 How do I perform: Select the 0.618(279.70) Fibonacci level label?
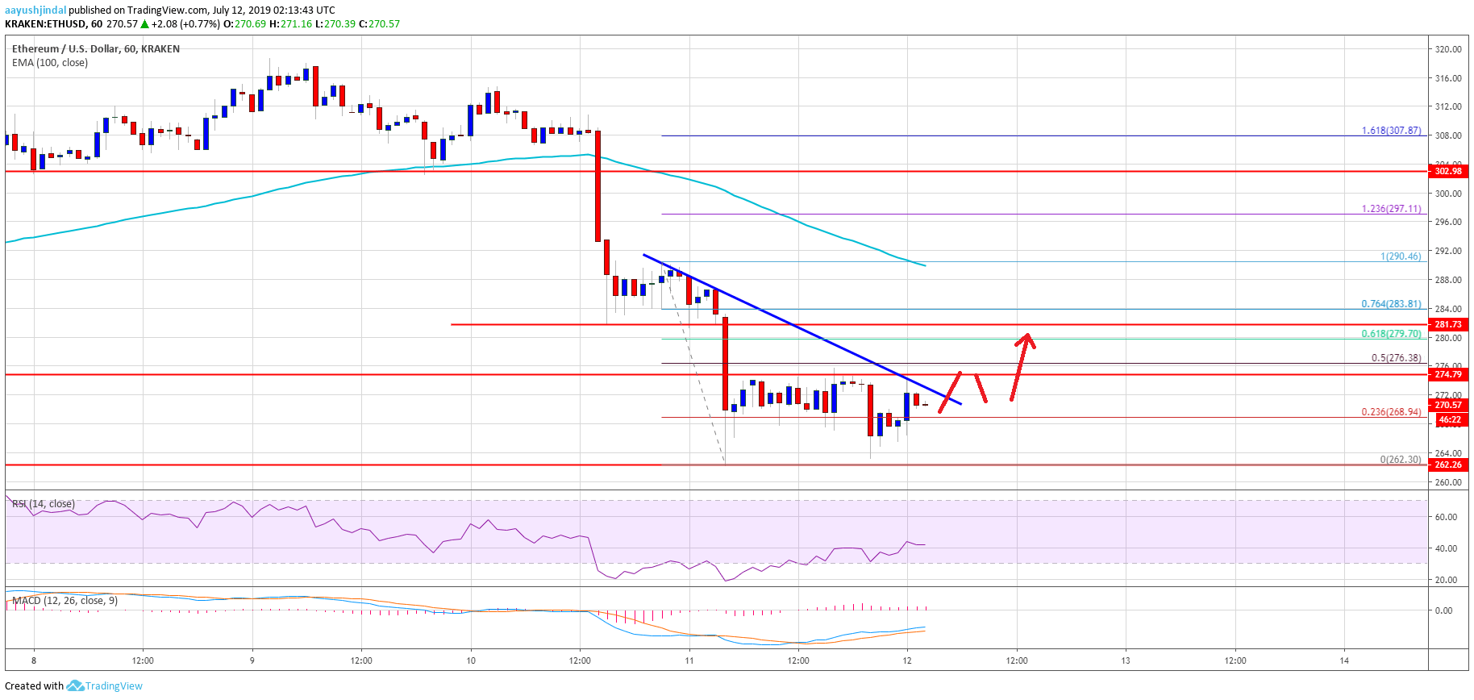click(x=1391, y=334)
